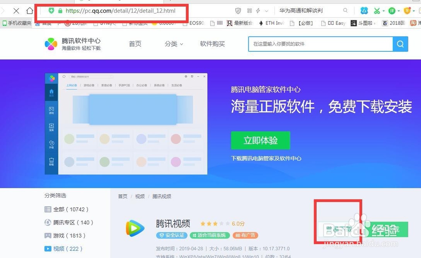Open the blue triangle extension icon
Image resolution: width=421 pixels, height=258 pixels.
(364, 11)
